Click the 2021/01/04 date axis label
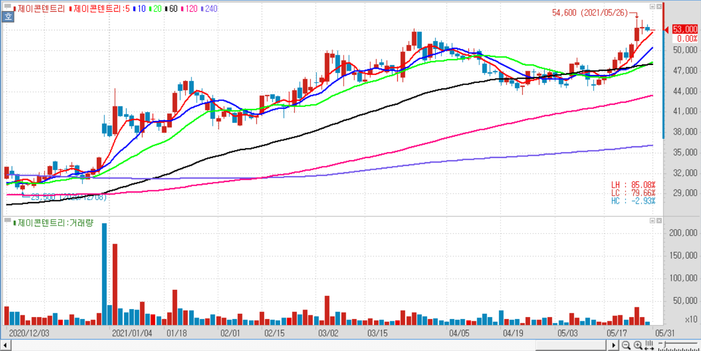The width and height of the screenshot is (701, 351). [132, 333]
